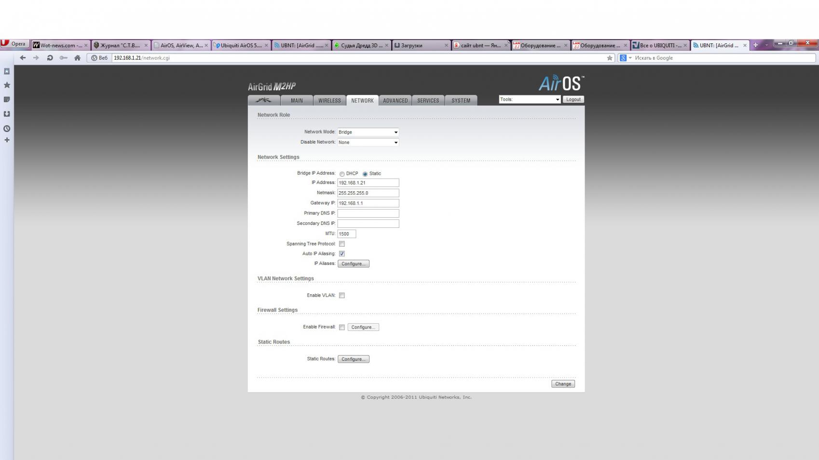Apply settings with the Change button
Viewport: 819px width, 460px height.
coord(563,384)
